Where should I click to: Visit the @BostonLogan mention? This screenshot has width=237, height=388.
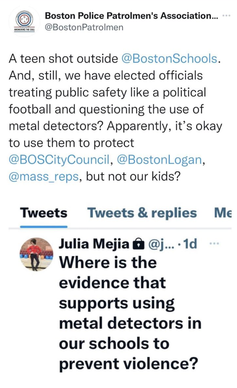158,160
